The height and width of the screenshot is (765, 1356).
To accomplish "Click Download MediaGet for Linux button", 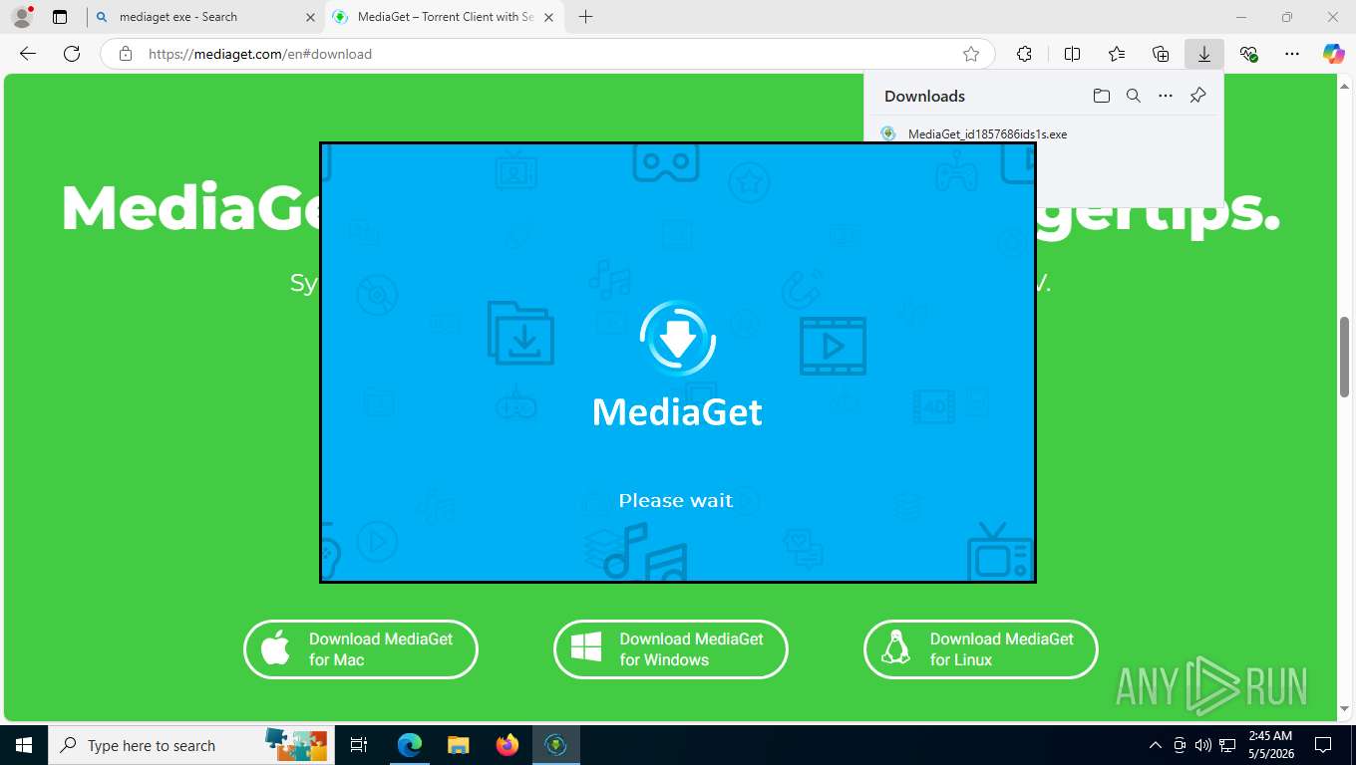I will tap(981, 649).
